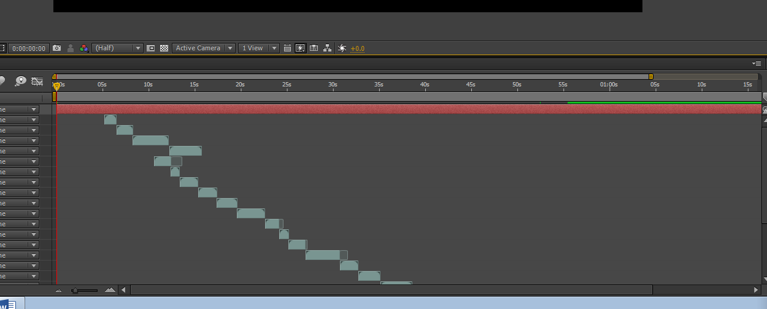The height and width of the screenshot is (309, 767).
Task: Zoom out timeline with small mountains icon
Action: tap(59, 290)
